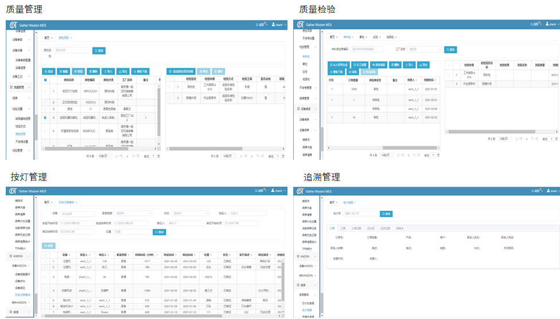This screenshot has height=319, width=560.
Task: Uncheck the row 4 checkbox in 质量管理 table
Action: tap(45, 117)
